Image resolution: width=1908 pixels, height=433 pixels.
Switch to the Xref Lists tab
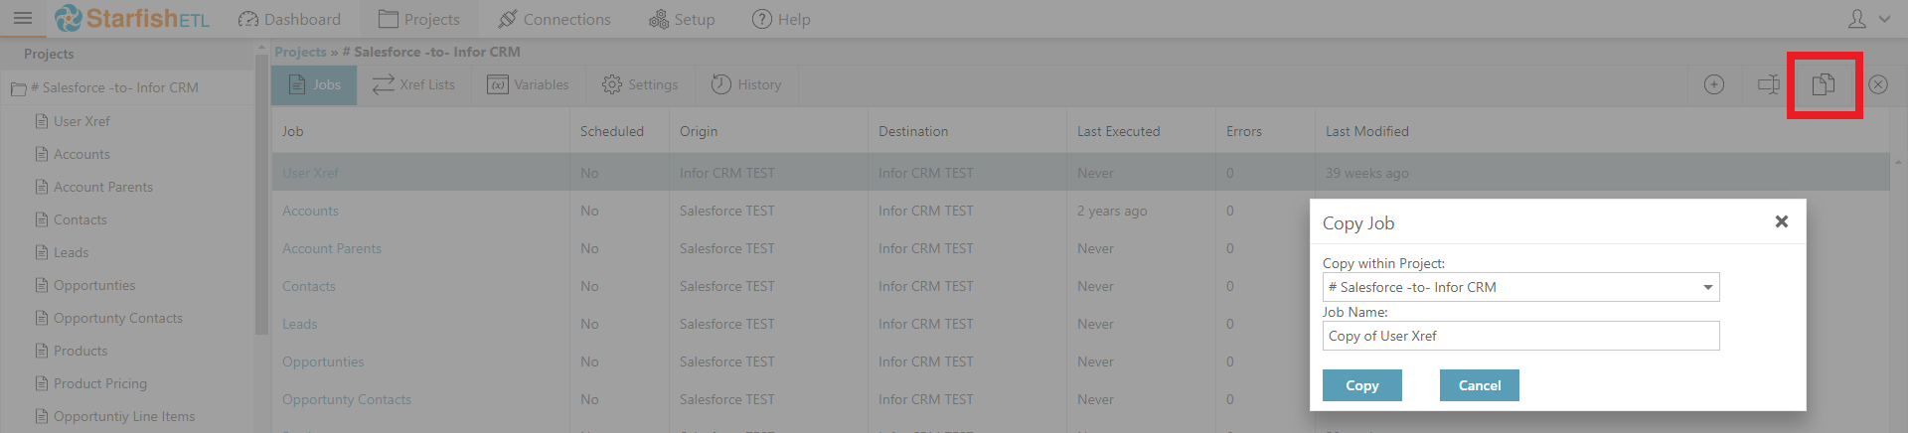413,85
